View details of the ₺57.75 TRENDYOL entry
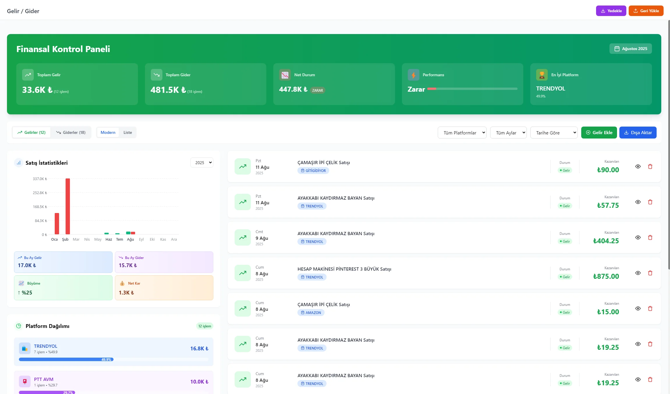The image size is (670, 394). point(638,202)
